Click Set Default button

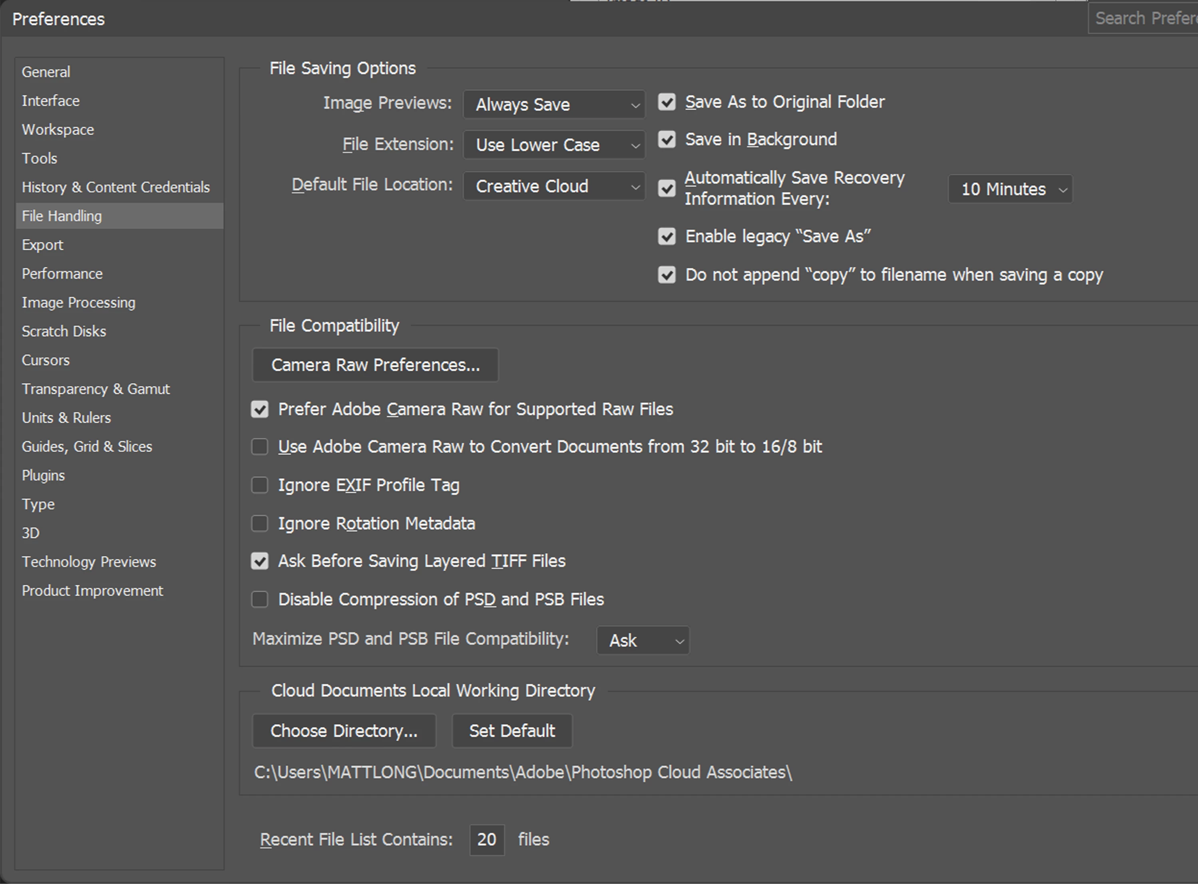coord(512,731)
